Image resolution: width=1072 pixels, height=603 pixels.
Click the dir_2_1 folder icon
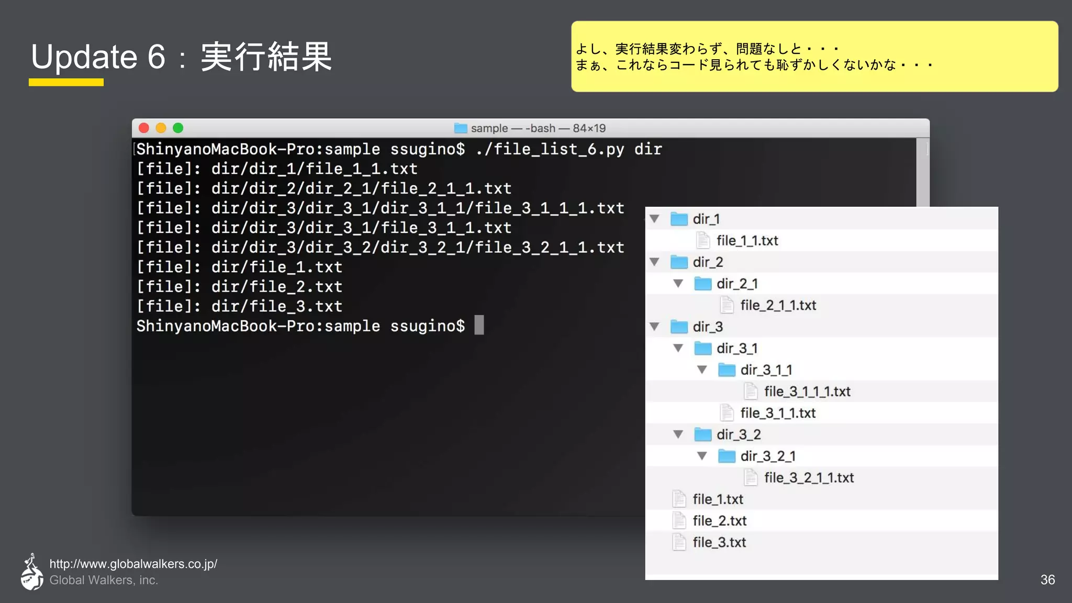click(702, 284)
